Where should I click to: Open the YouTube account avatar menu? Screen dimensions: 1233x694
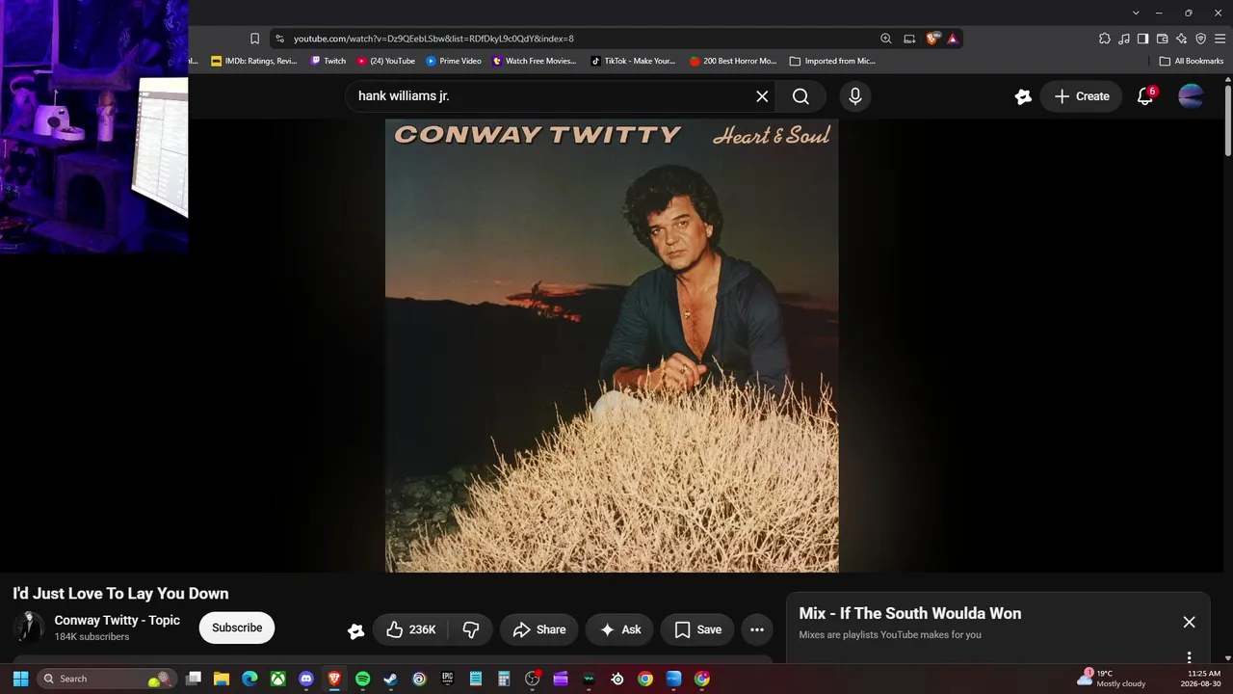coord(1191,96)
